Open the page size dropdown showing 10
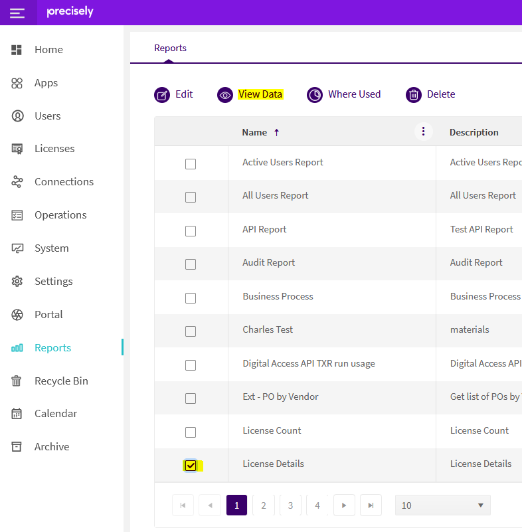The image size is (522, 532). [x=442, y=505]
